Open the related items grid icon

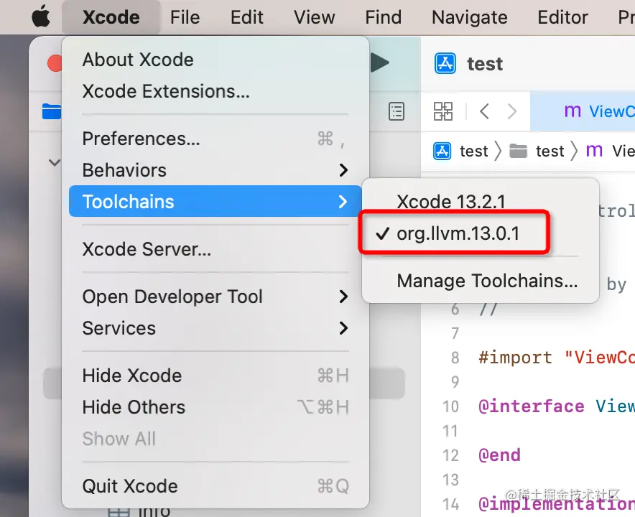pyautogui.click(x=443, y=111)
